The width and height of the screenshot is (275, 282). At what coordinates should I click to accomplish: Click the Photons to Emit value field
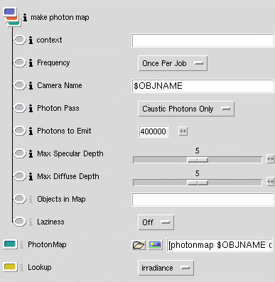[x=153, y=131]
